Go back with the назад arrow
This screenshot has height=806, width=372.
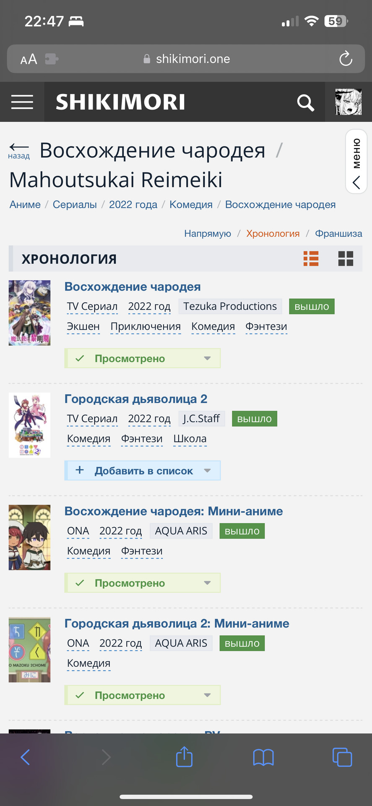coord(19,151)
